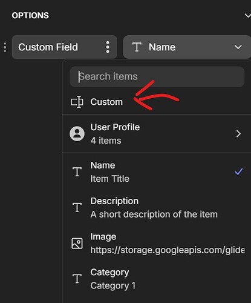
Task: Choose the Description column item
Action: click(x=157, y=208)
